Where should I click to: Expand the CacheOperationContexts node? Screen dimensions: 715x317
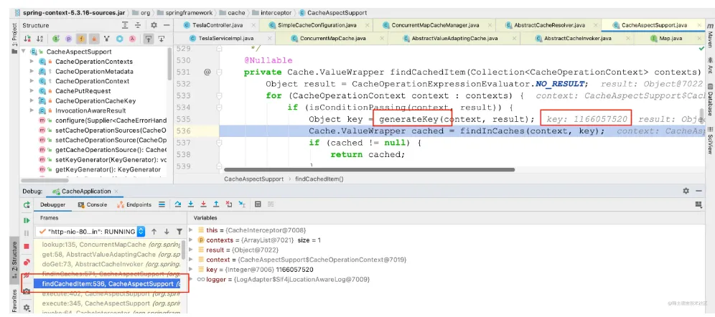point(32,62)
